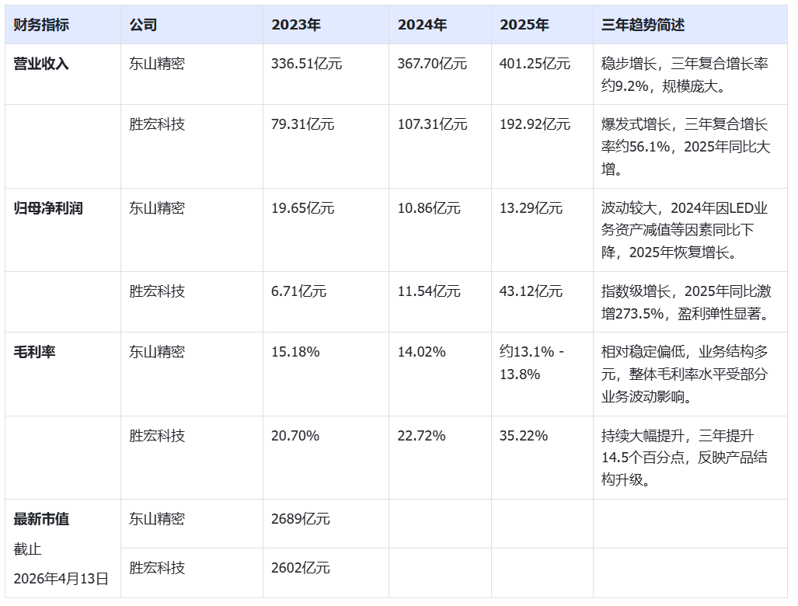Select the 毛利率 row label

tap(30, 351)
